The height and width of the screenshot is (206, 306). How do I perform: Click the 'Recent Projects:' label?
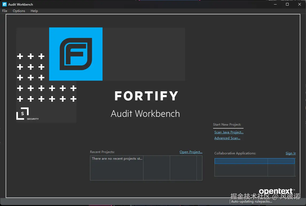(102, 152)
